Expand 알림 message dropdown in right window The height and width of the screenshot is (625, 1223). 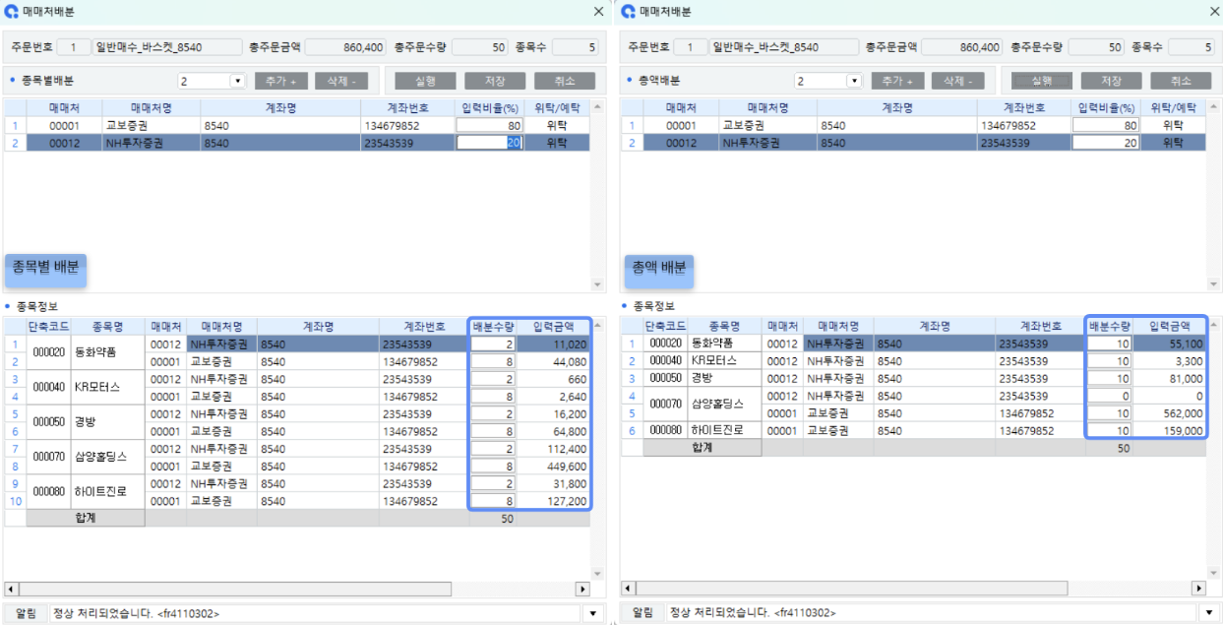[x=1209, y=613]
